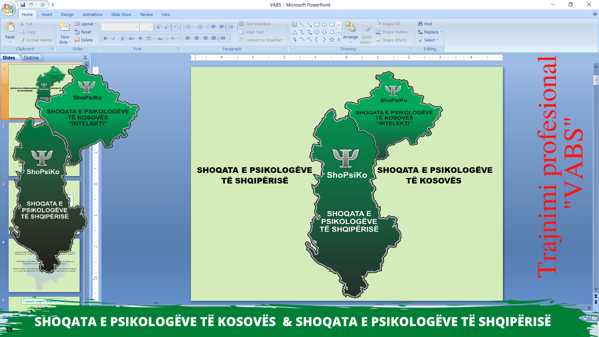Save the presentation from quick access toolbar
Viewport: 599px width, 337px height.
click(x=23, y=5)
